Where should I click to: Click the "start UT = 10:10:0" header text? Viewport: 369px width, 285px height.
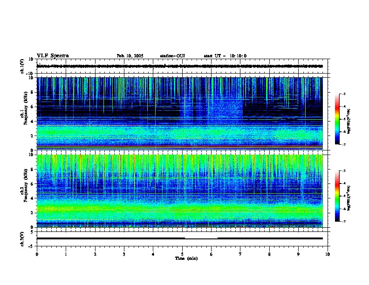point(225,56)
